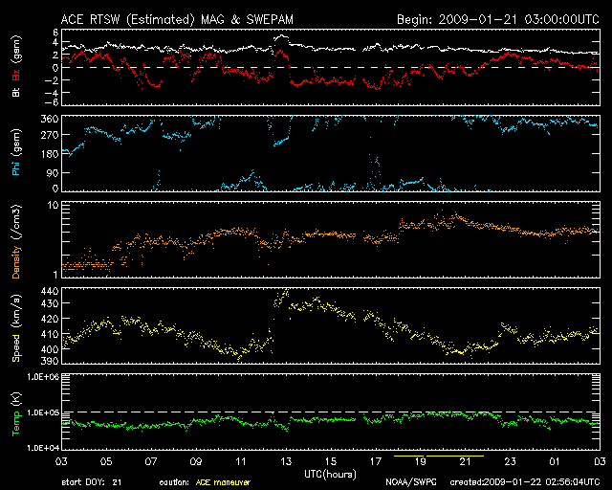Viewport: 612px width, 490px height.
Task: Click the yellow Speed (km/s) axis label
Action: (16, 328)
